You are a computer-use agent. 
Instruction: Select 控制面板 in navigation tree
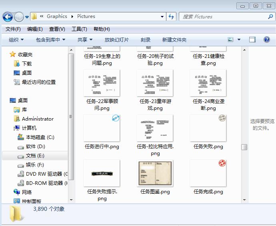(31, 201)
